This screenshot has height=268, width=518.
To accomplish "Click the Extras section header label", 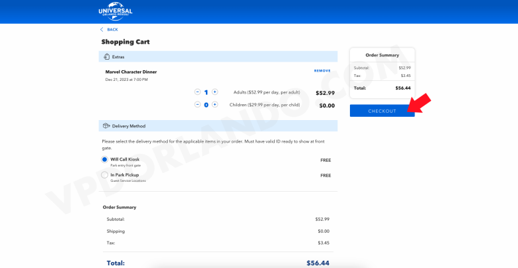I will [x=118, y=57].
